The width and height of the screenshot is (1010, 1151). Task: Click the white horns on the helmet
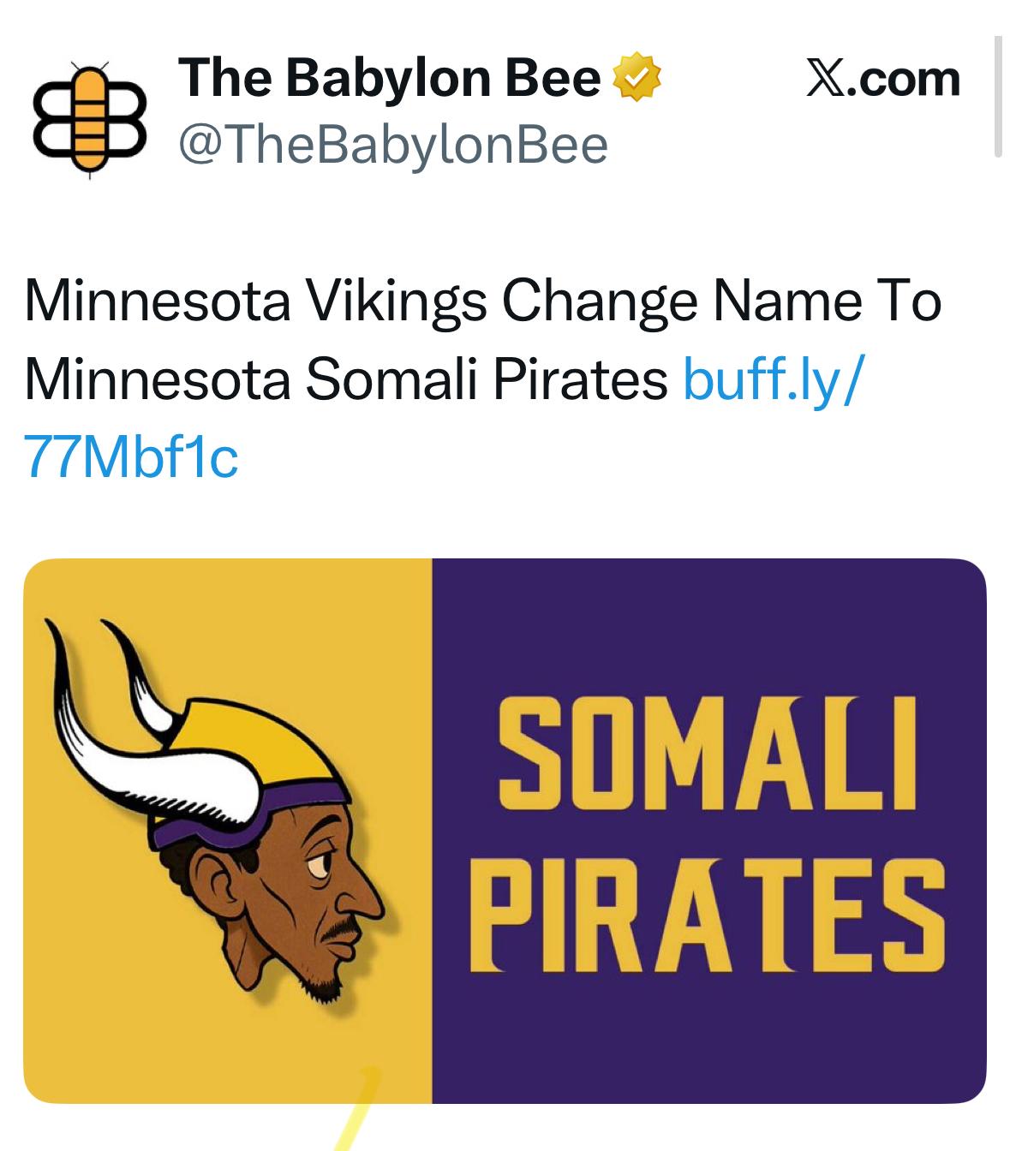coord(103,711)
